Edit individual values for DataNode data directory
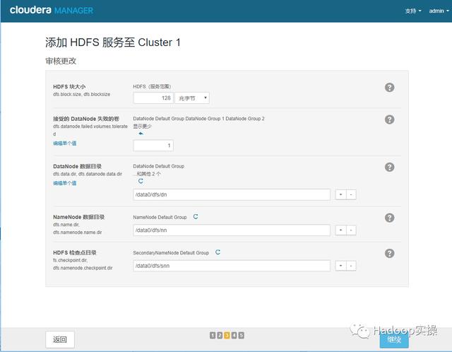452x352 pixels. [x=64, y=183]
